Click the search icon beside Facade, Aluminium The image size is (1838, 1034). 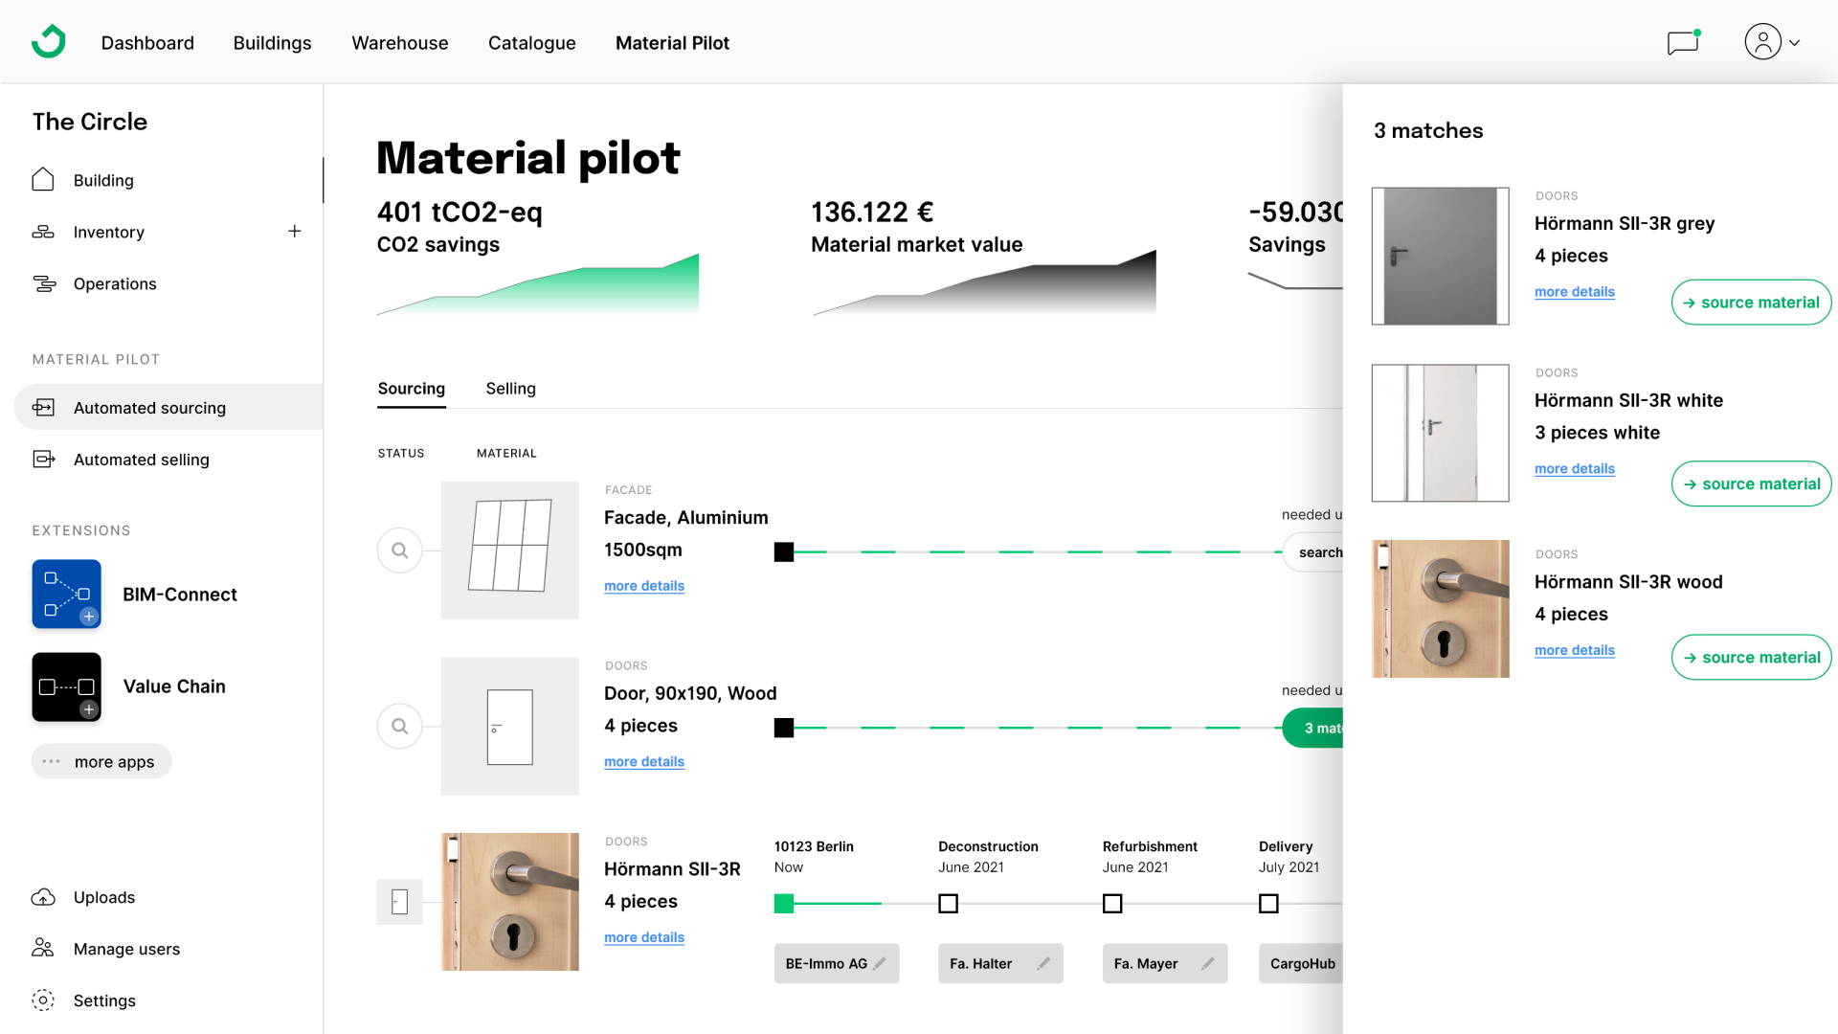click(399, 551)
